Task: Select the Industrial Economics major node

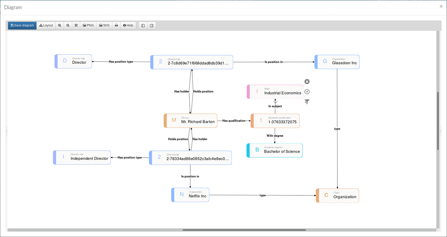Action: (x=275, y=92)
